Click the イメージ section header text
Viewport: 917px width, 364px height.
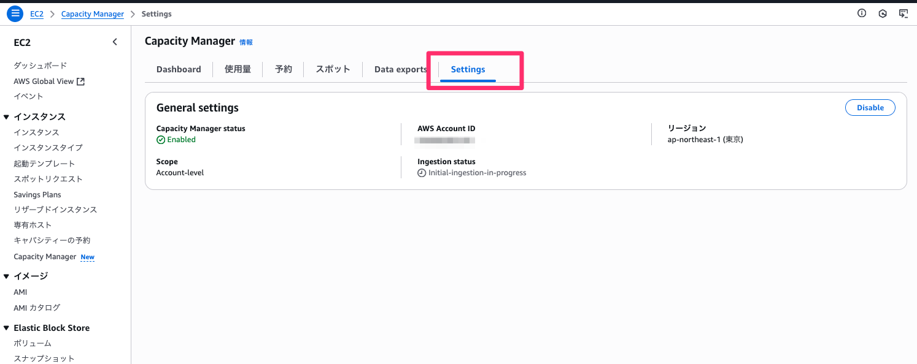tap(31, 276)
